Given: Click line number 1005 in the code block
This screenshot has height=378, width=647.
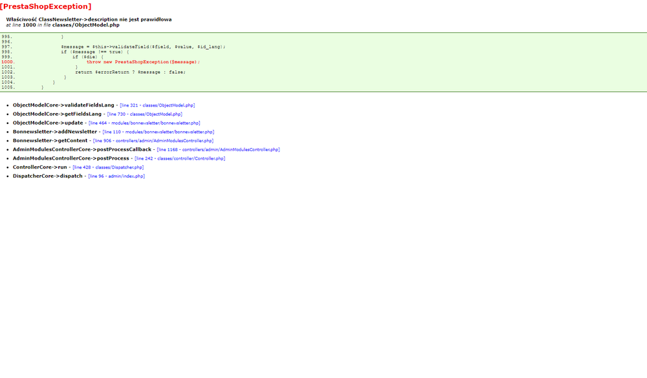Looking at the screenshot, I should point(8,87).
